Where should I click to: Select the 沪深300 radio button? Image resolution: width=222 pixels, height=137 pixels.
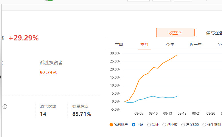click(x=183, y=125)
